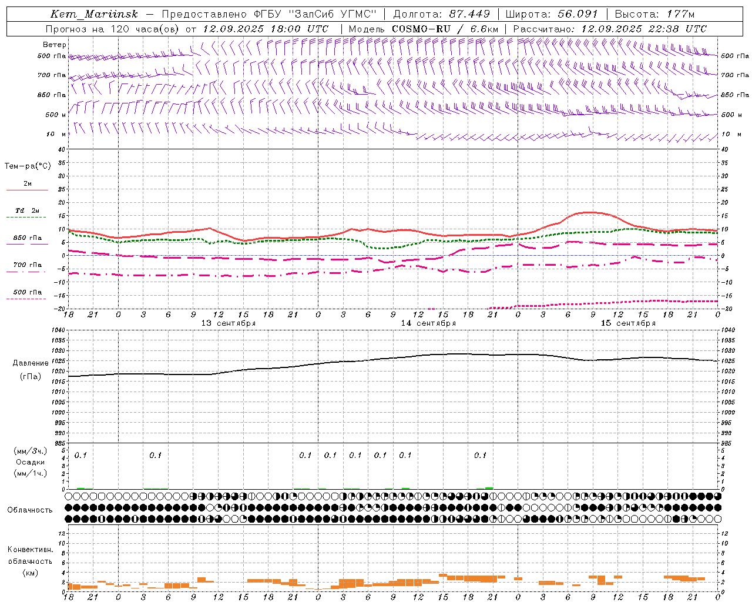752x602 pixels.
Task: Click the longitude value Долгота: 87.449
Action: pos(441,14)
